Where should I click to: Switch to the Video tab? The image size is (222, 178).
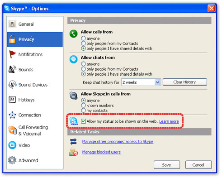[x=35, y=145]
